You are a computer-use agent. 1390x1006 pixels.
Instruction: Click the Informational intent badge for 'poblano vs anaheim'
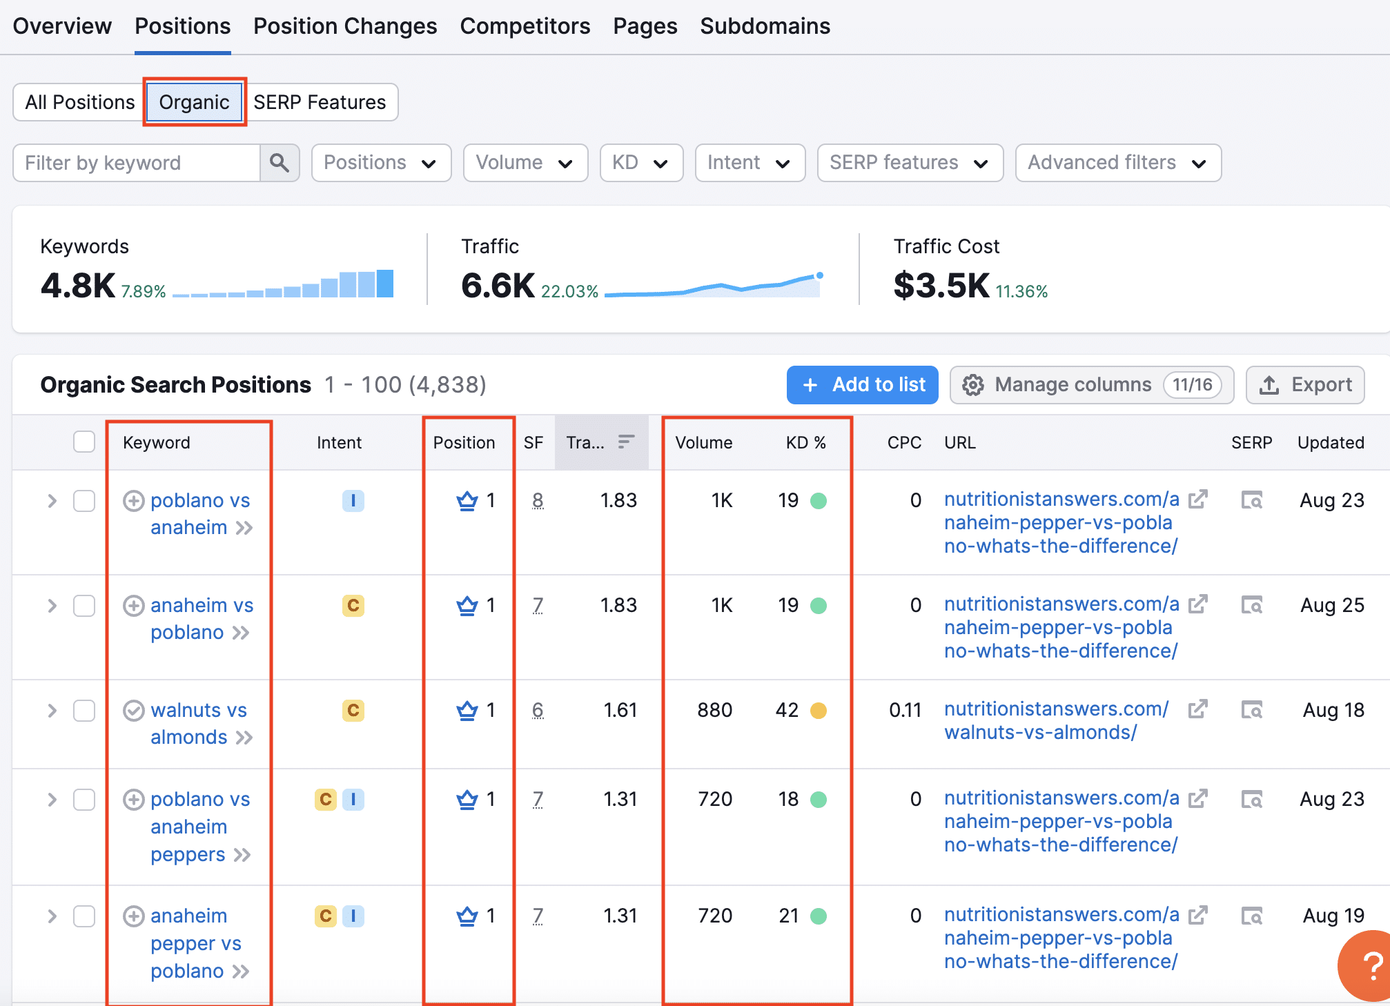tap(353, 500)
